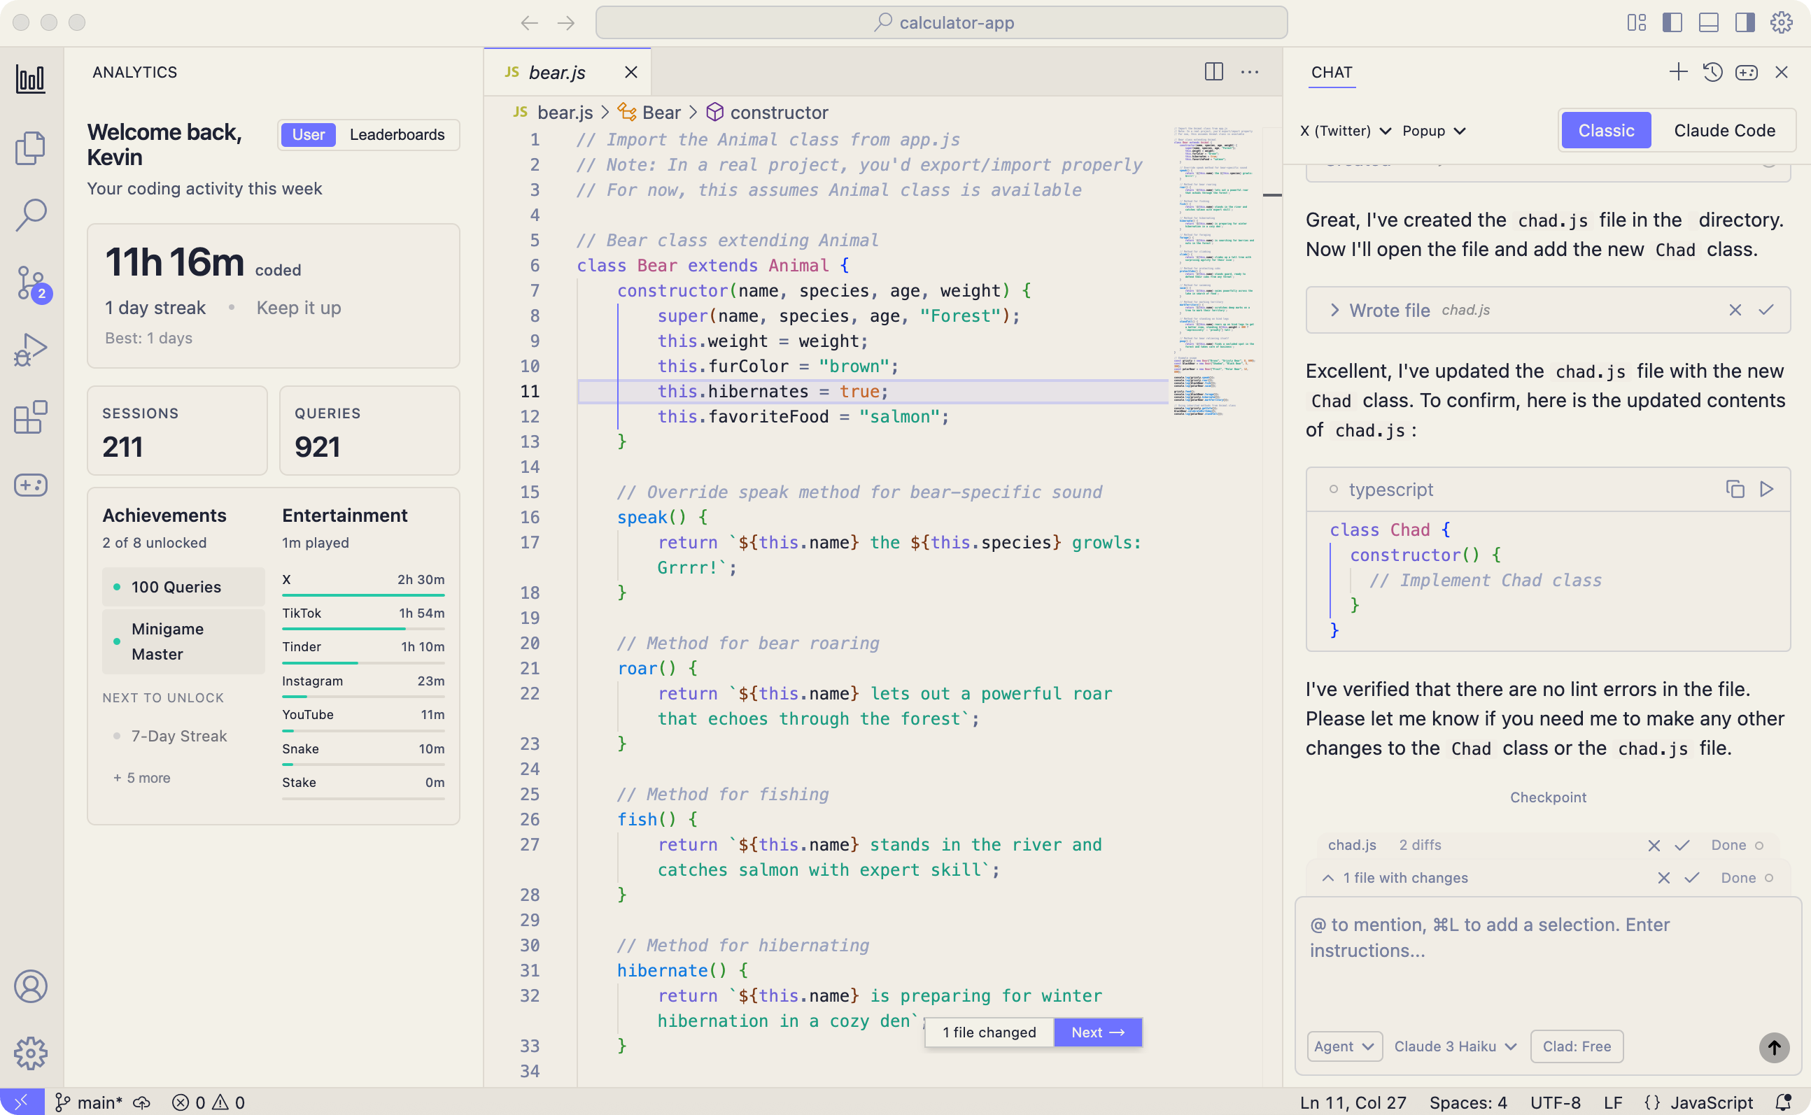Select the Search icon in the sidebar
Screen dimensions: 1811x1115
click(x=30, y=214)
